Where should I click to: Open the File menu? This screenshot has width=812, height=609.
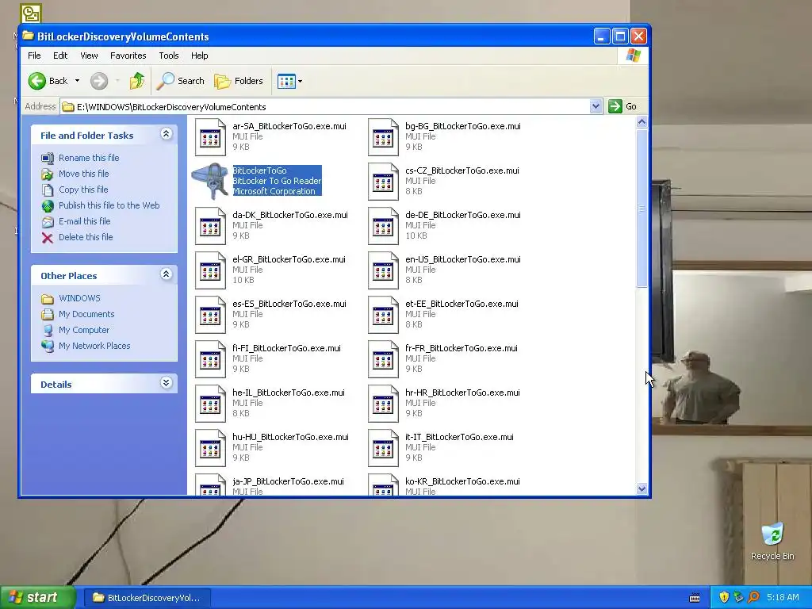[34, 56]
